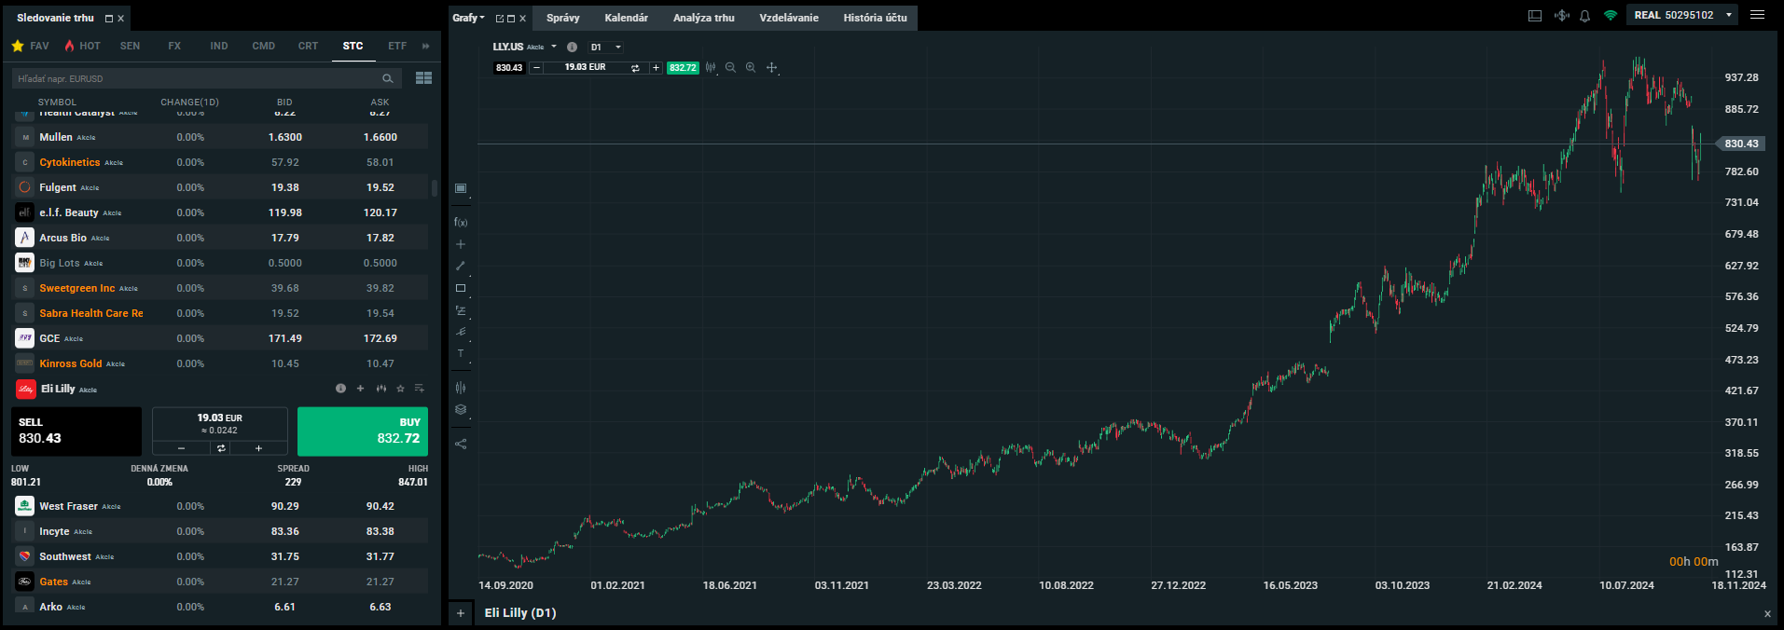Screen dimensions: 1784x630
Task: Click the green BUY 832.72 button
Action: 362,431
